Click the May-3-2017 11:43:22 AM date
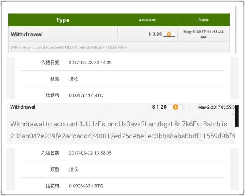The image size is (245, 196). pyautogui.click(x=203, y=34)
